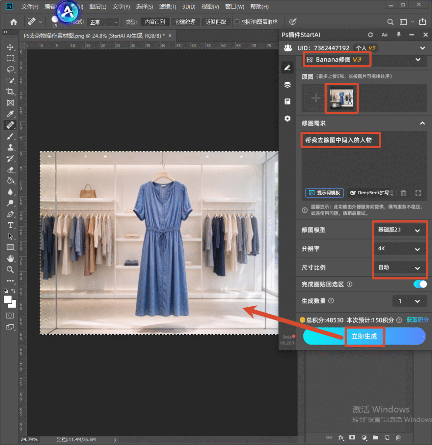The image size is (432, 445).
Task: Select the Spot Healing Brush tool
Action: pos(10,125)
